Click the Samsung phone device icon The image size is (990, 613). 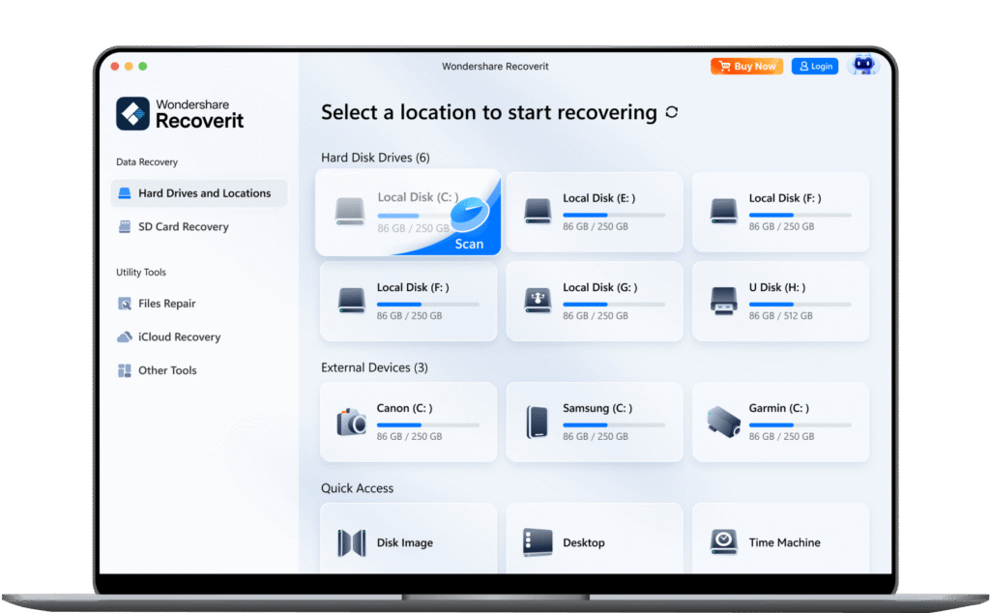click(x=538, y=422)
